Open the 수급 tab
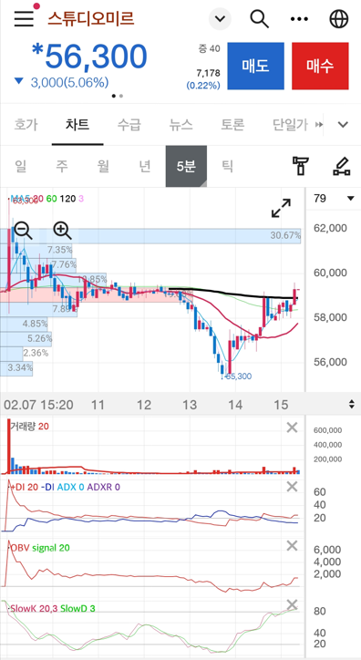361x660 pixels. [x=129, y=125]
